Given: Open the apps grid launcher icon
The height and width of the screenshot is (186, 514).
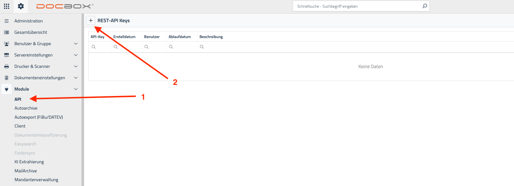Looking at the screenshot, I should (x=7, y=6).
